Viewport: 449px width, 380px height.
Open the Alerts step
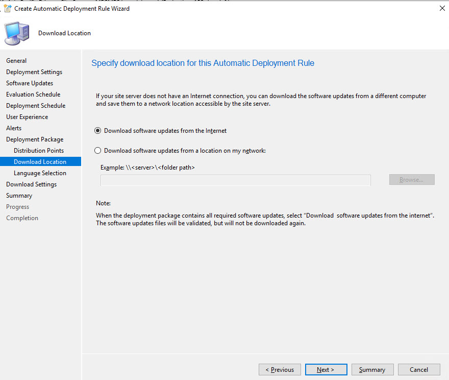14,128
